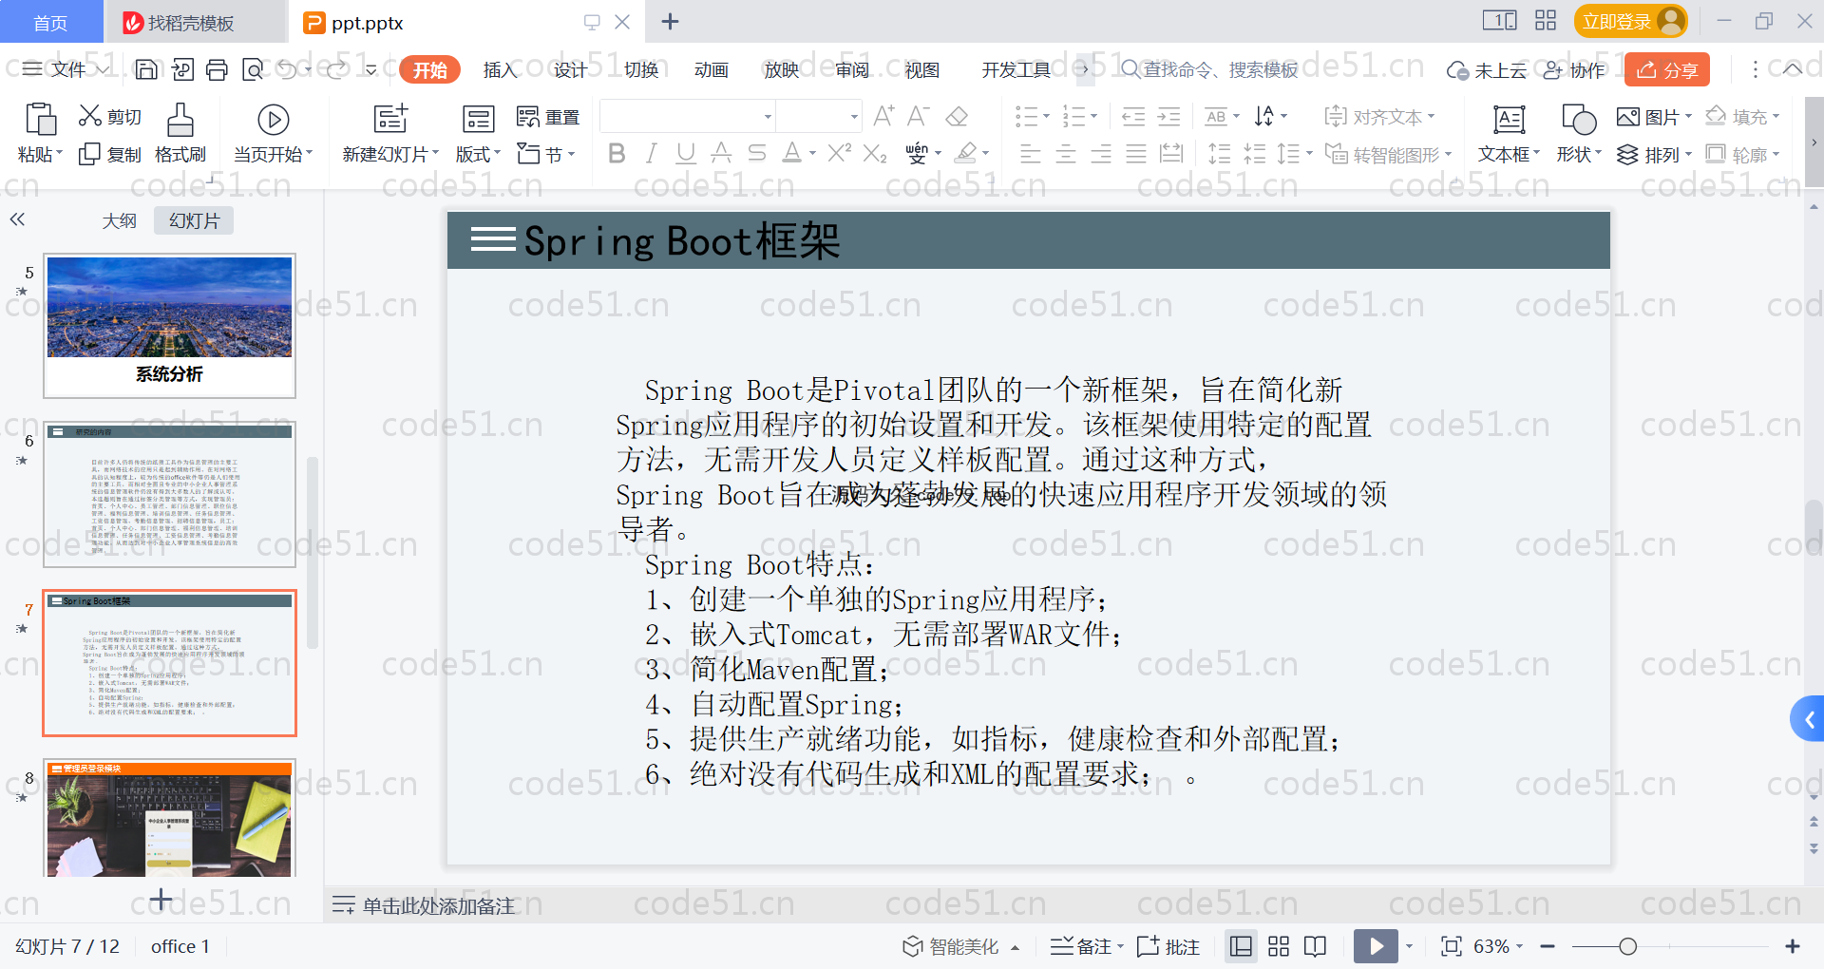The width and height of the screenshot is (1824, 969).
Task: Align text left
Action: [1031, 153]
